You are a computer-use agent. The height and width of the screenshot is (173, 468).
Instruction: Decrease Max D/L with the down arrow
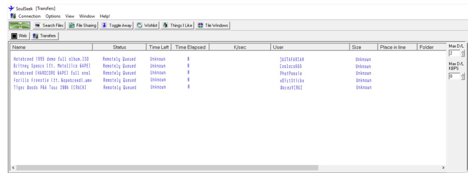(x=463, y=55)
